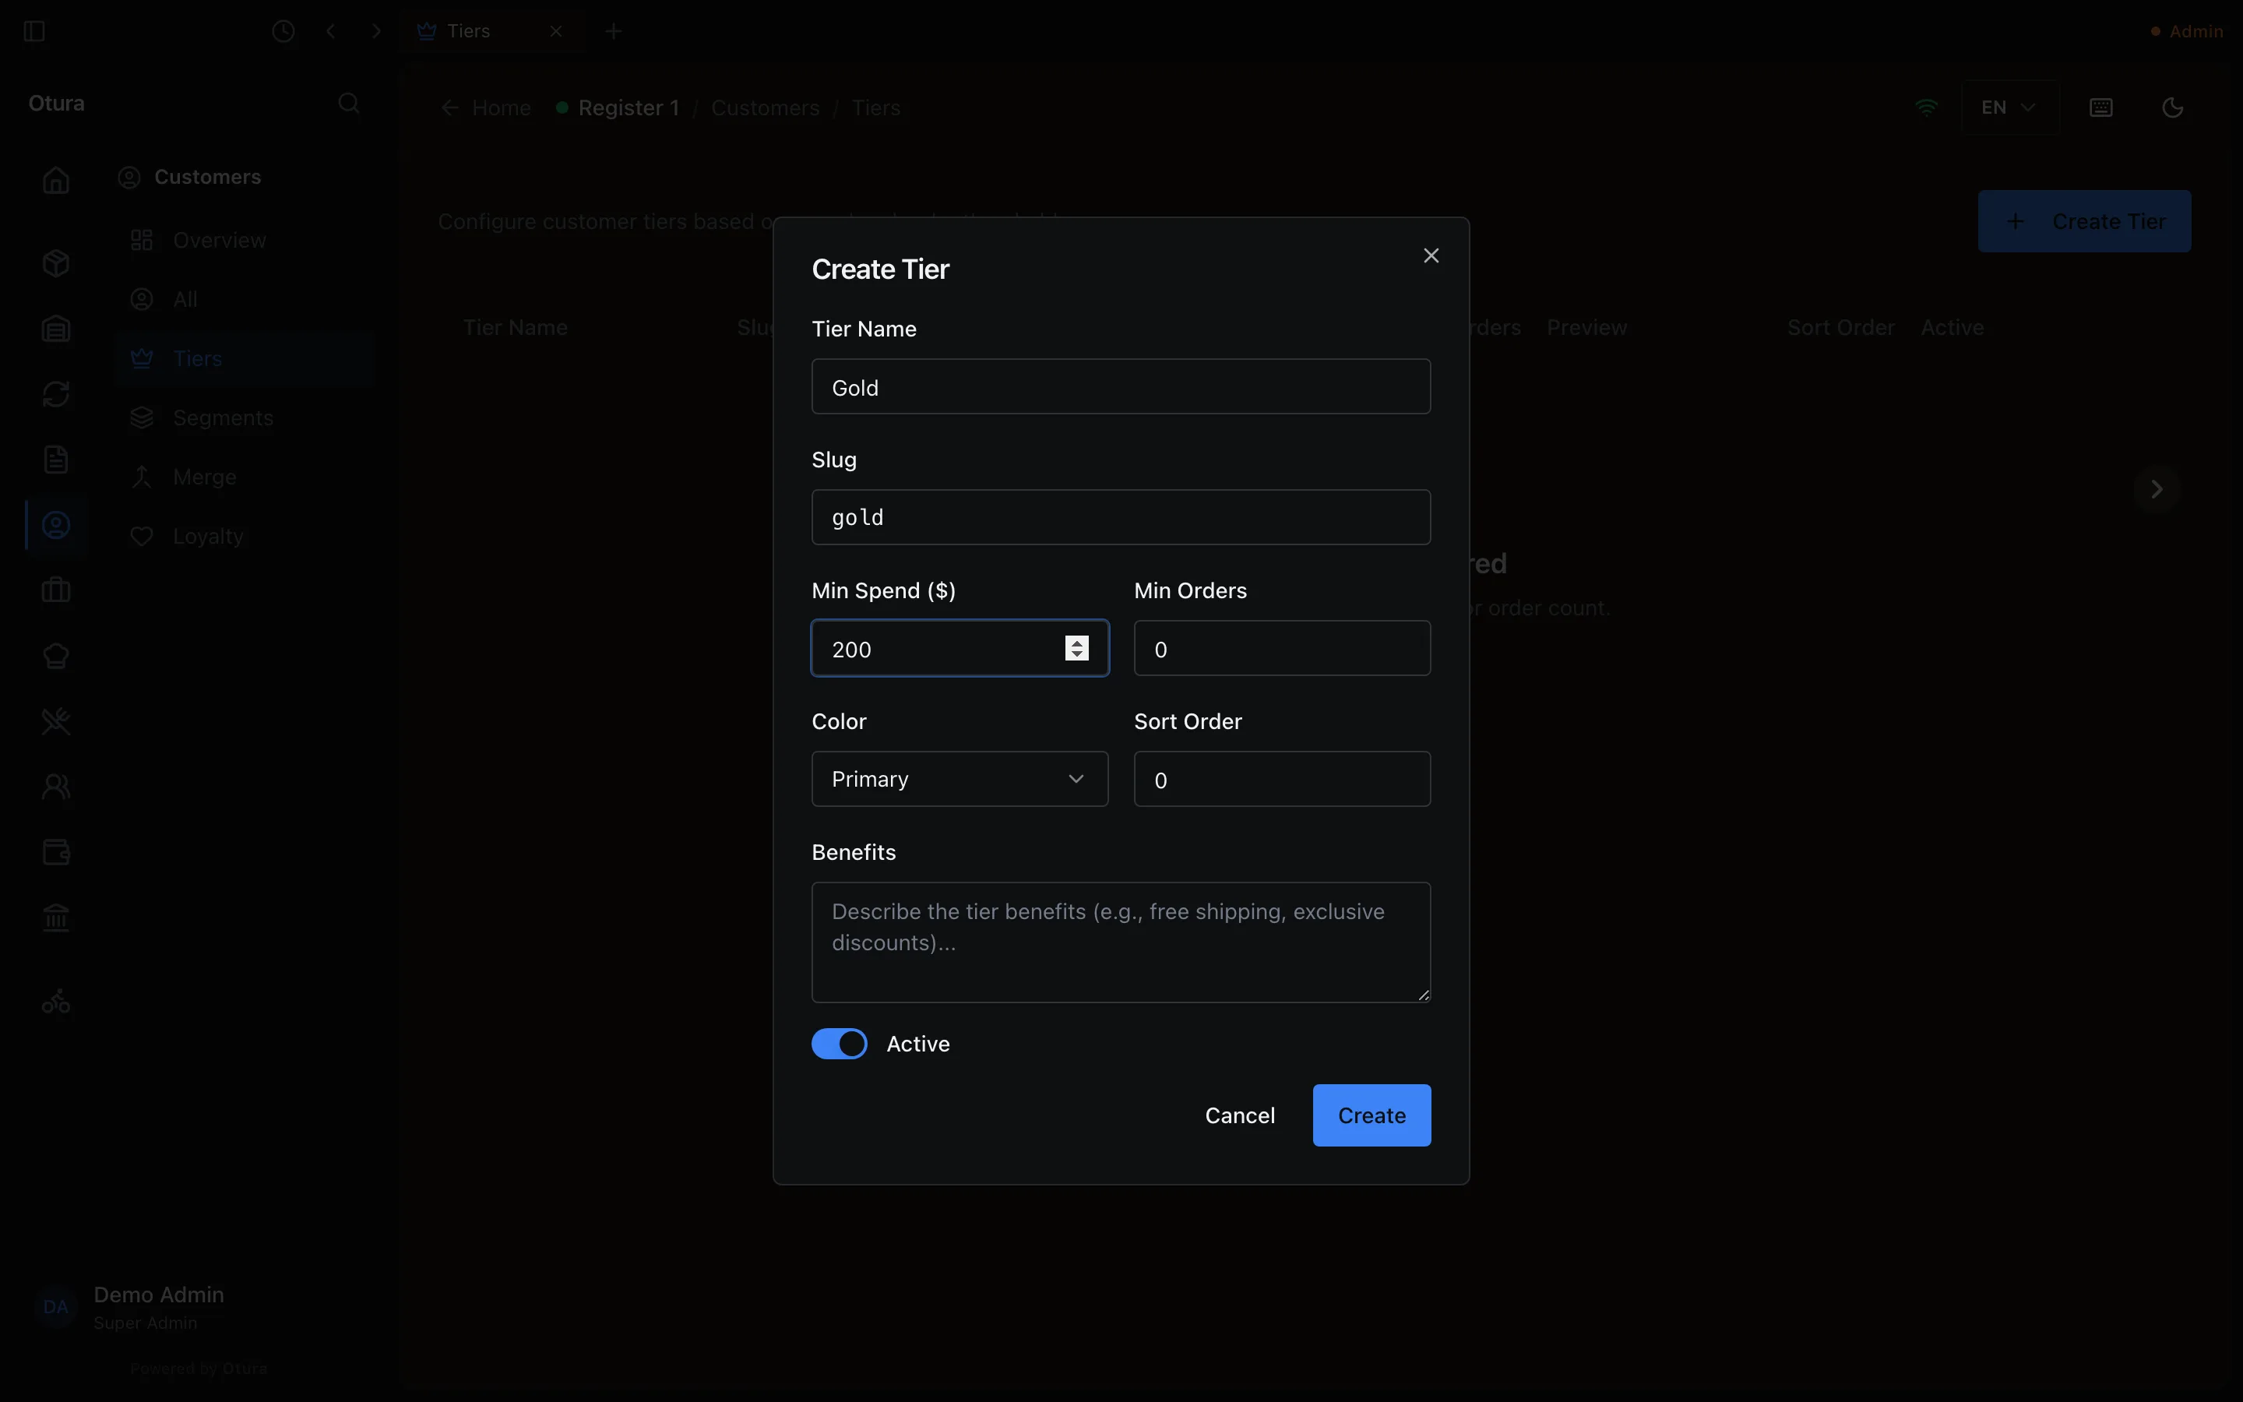Open the bank building sidebar icon
The height and width of the screenshot is (1402, 2243).
[57, 918]
